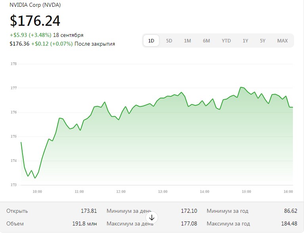Click the 178 y-axis label
The image size is (304, 233).
coord(13,64)
